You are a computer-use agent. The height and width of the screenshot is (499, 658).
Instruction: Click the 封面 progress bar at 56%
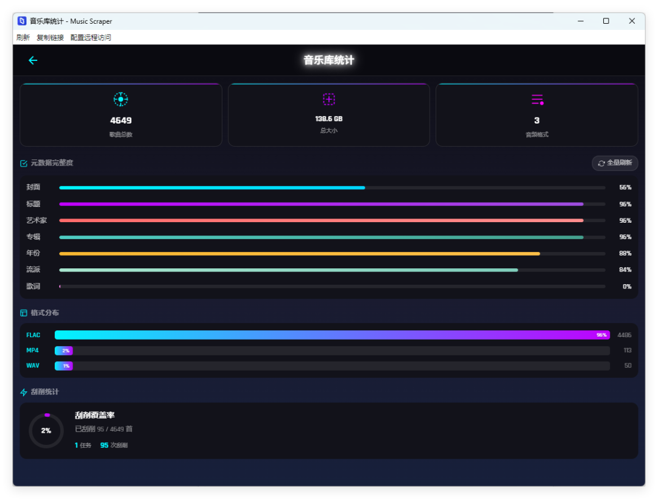tap(332, 187)
